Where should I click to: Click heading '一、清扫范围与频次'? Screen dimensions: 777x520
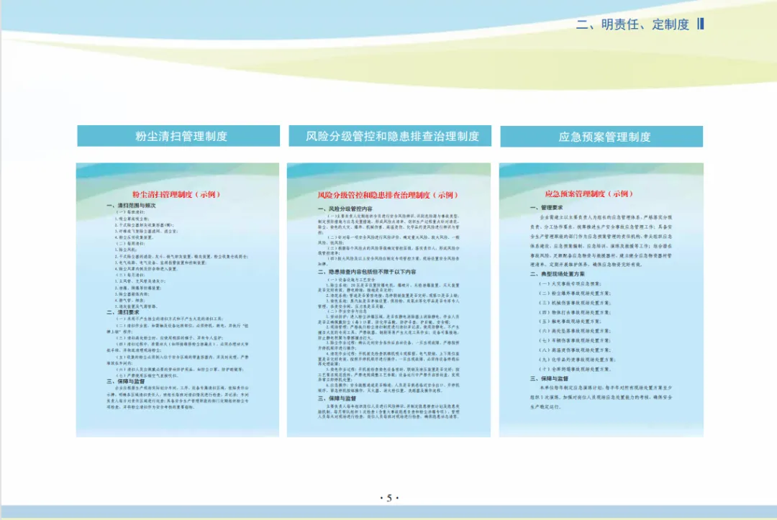131,205
